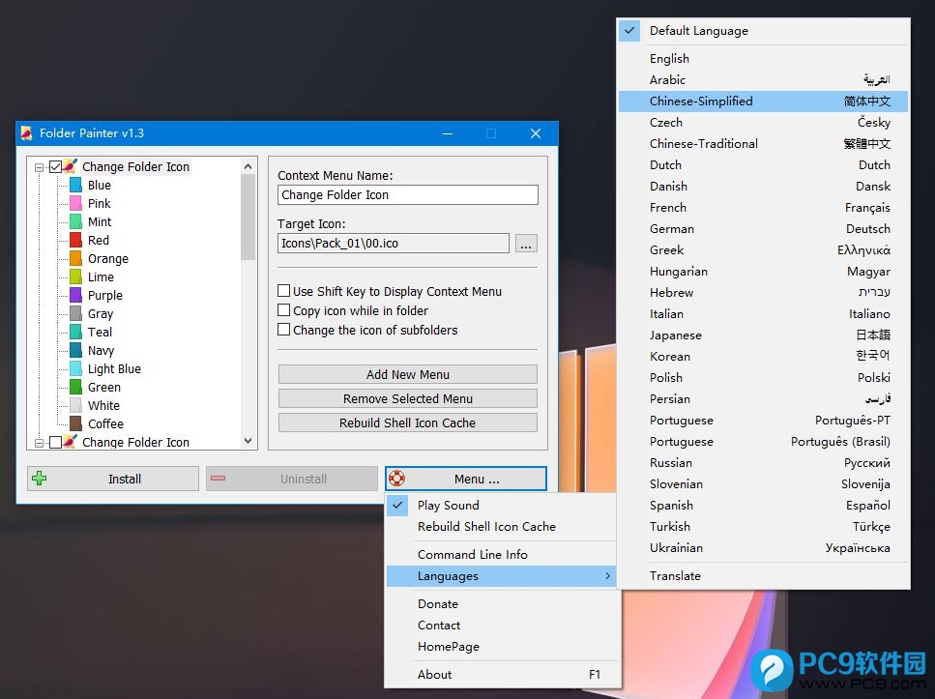The image size is (935, 699).
Task: Click the Context Menu Name input field
Action: pyautogui.click(x=408, y=195)
